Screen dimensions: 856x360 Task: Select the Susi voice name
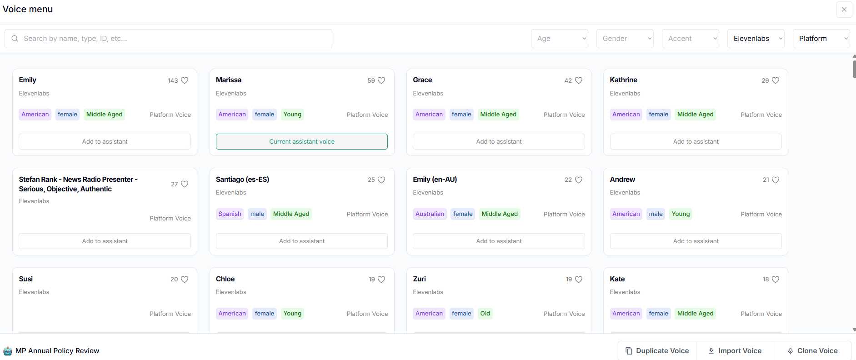click(25, 279)
